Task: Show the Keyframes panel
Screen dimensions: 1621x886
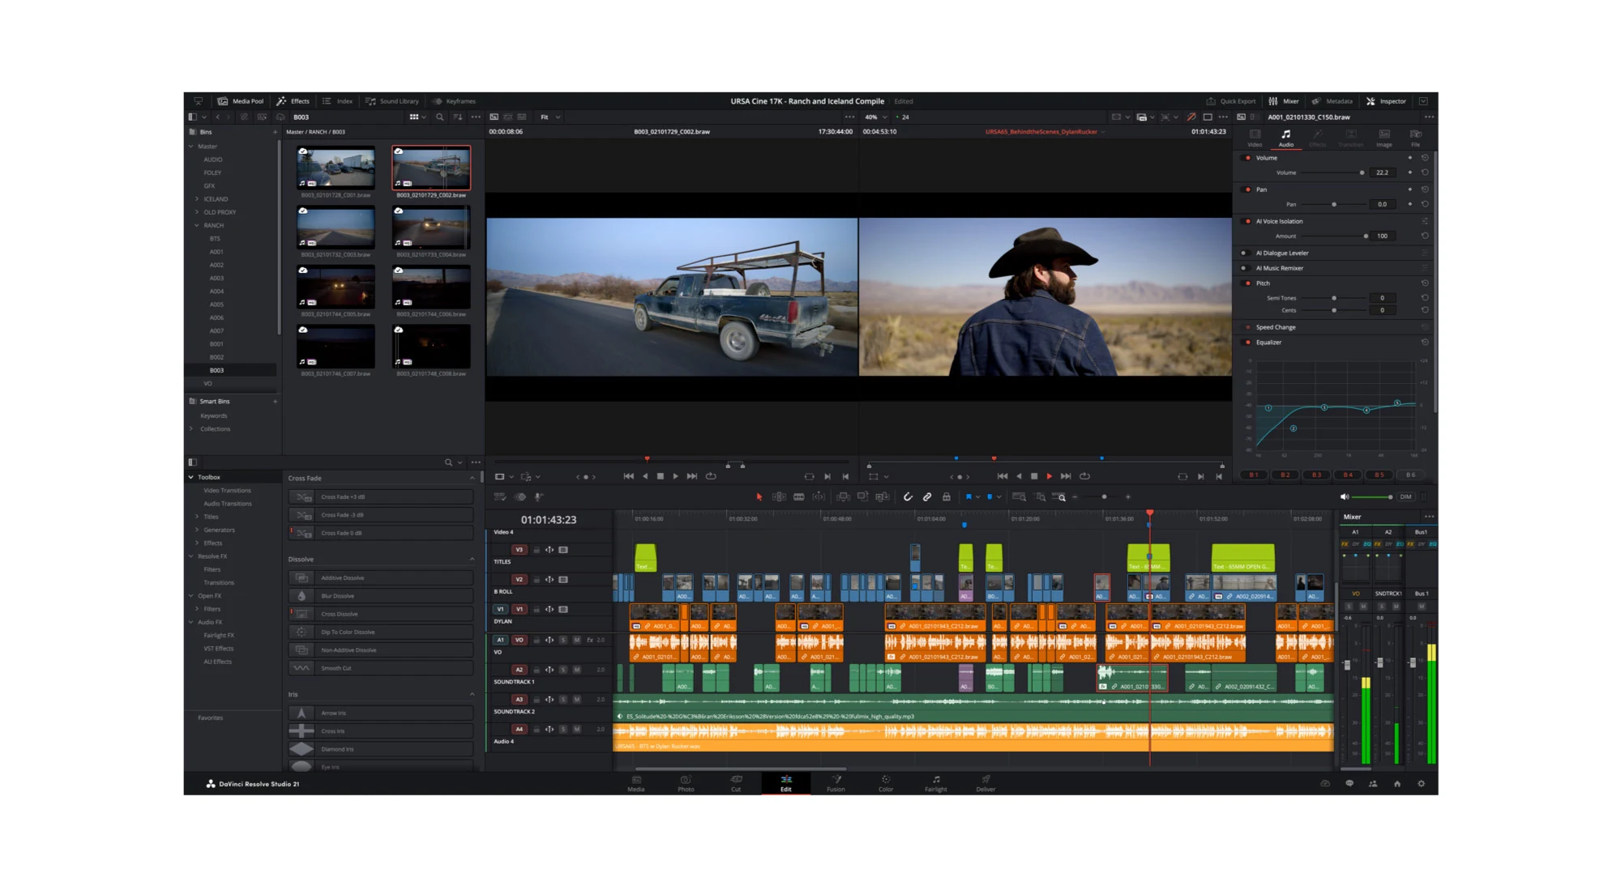Action: point(455,100)
